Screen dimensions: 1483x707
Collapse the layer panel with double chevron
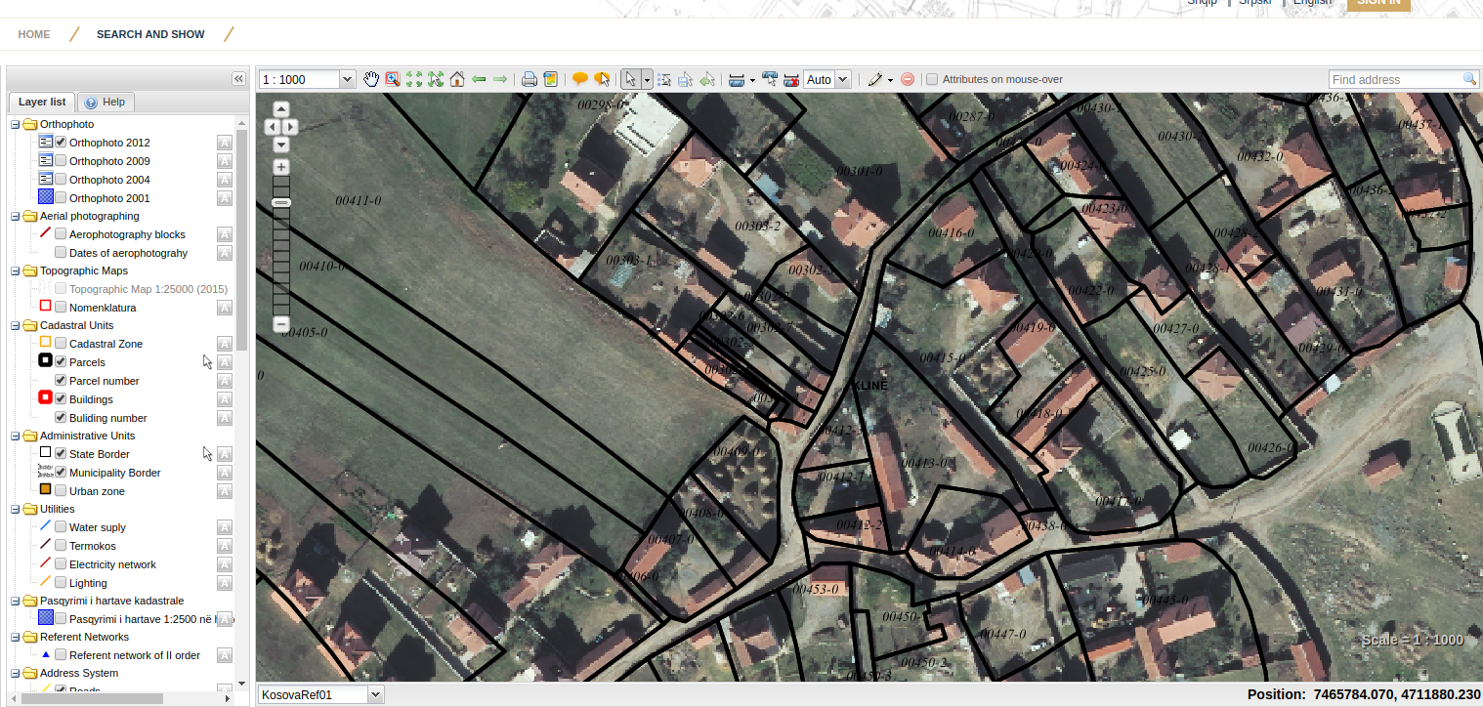coord(237,79)
